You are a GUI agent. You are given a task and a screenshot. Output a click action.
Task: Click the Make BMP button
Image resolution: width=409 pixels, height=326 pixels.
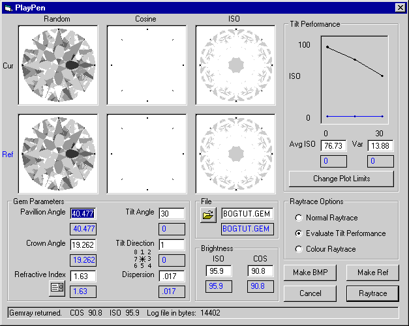310,273
